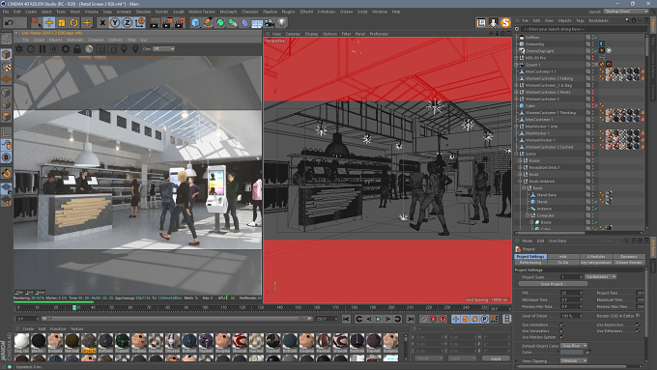Click the timeline current frame marker

click(74, 307)
